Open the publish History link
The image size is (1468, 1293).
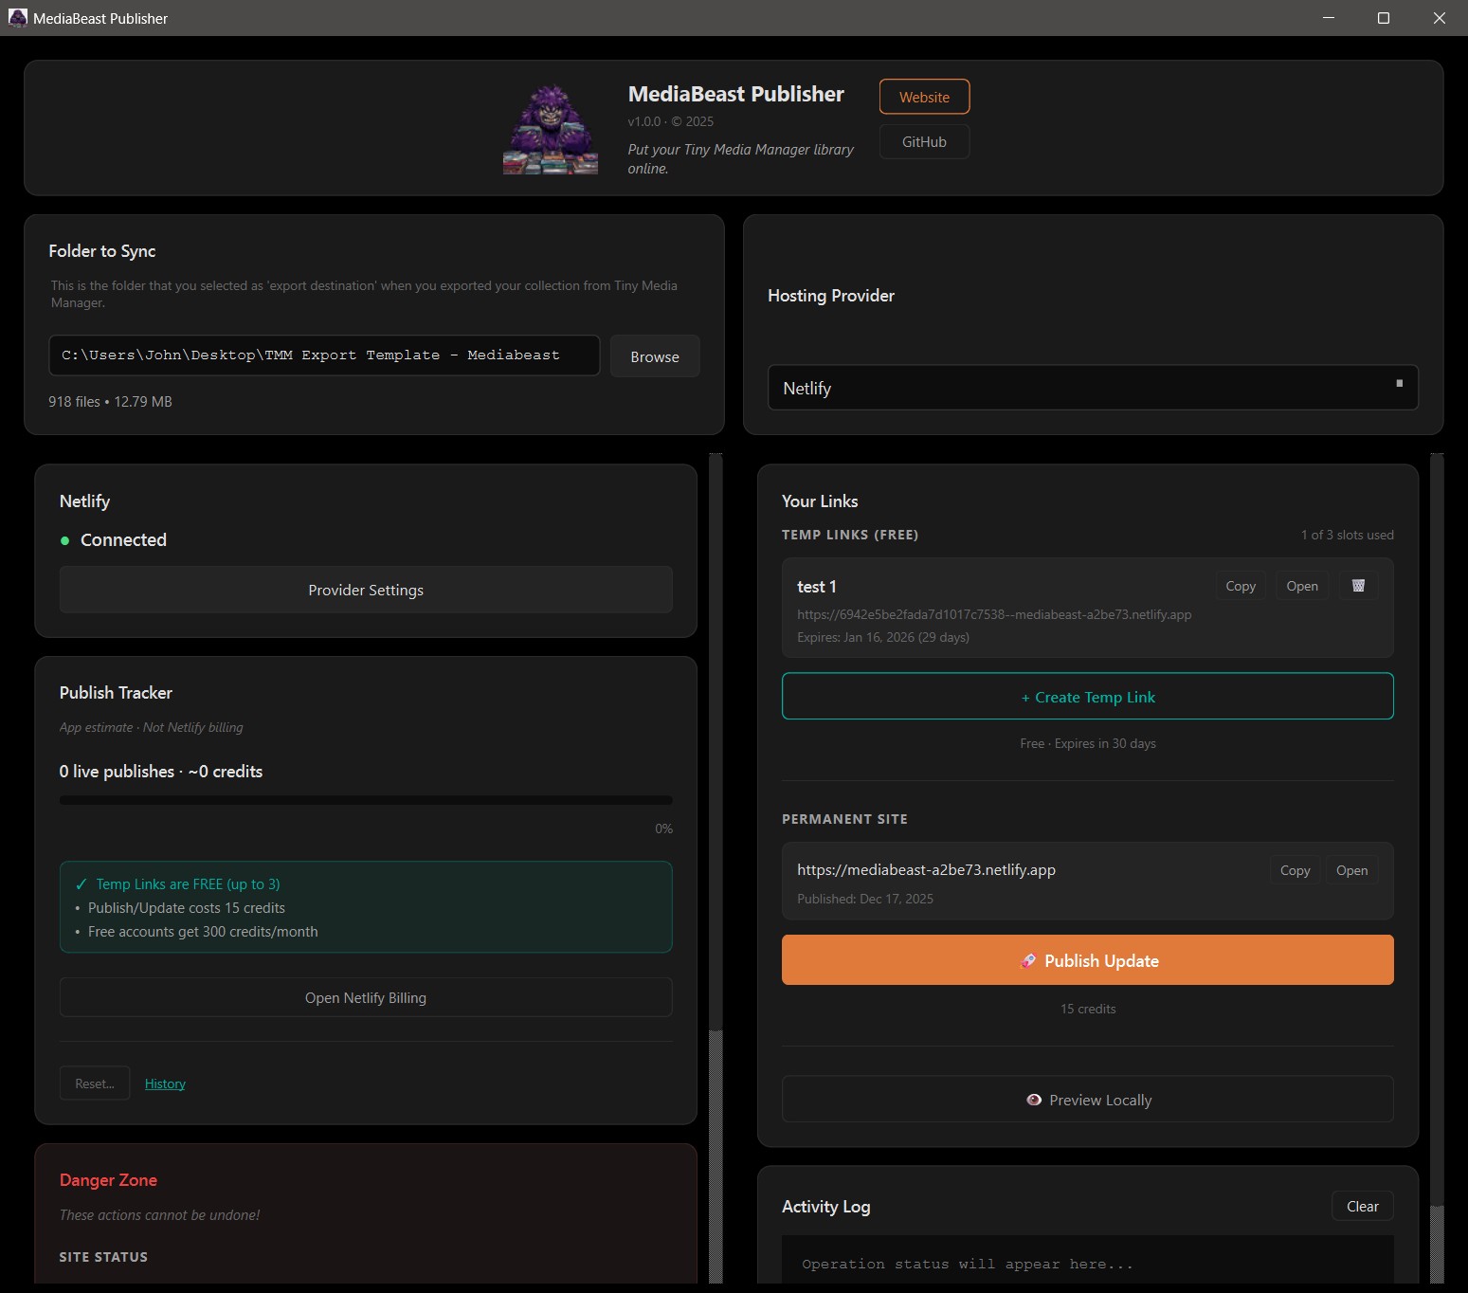[x=165, y=1084]
